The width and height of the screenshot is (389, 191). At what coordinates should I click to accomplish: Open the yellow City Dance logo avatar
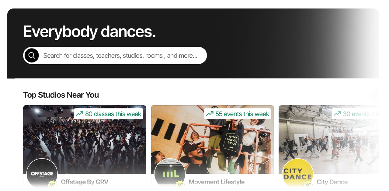(298, 174)
